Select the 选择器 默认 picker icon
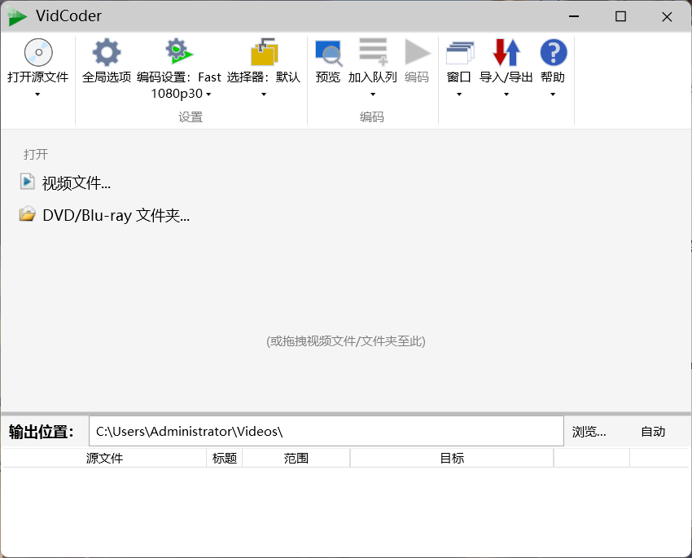Screen dimensions: 692x558 (263, 51)
